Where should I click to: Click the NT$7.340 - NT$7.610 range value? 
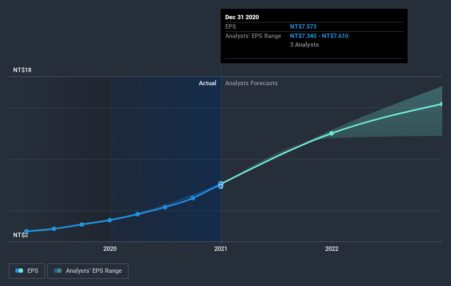click(319, 36)
